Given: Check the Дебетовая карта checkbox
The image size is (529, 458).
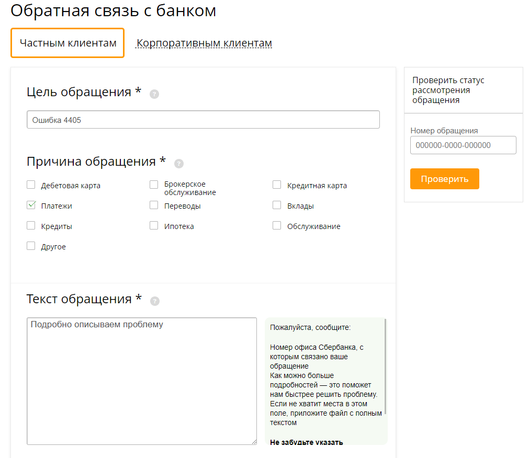Looking at the screenshot, I should click(x=31, y=185).
